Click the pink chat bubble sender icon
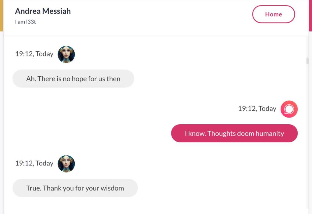This screenshot has width=312, height=214. point(289,109)
